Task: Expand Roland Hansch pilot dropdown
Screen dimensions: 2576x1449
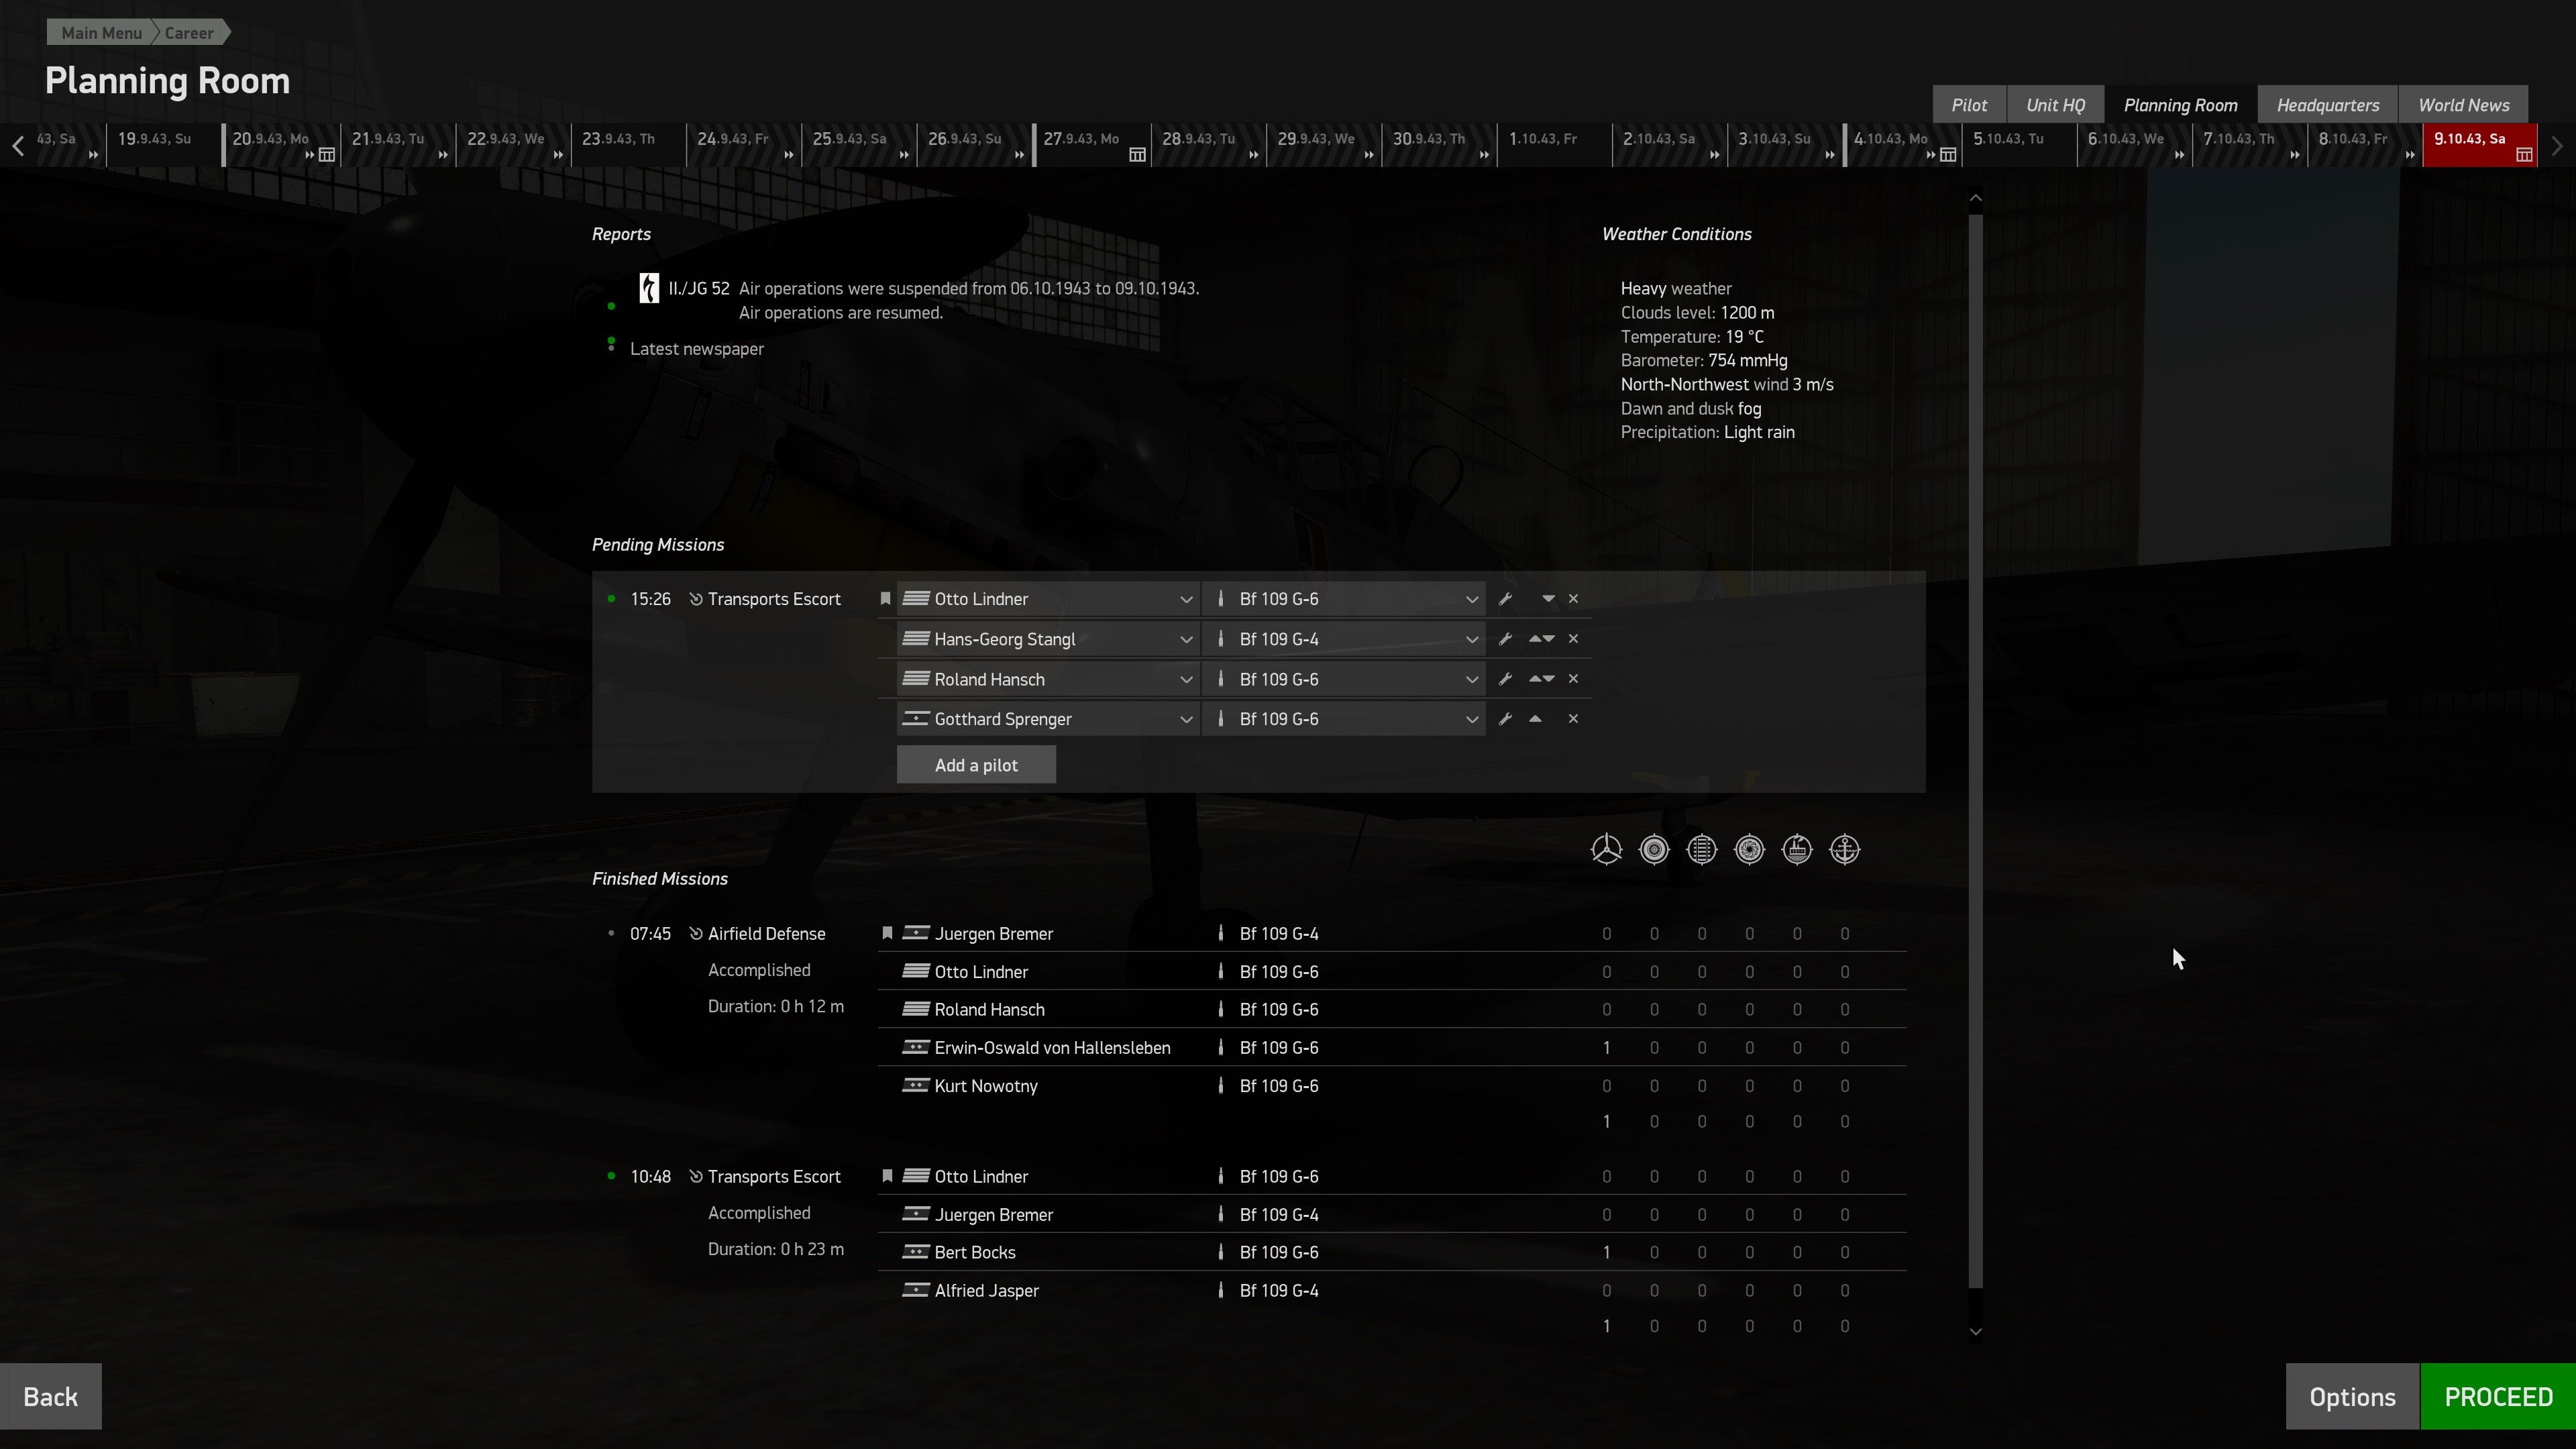Action: (x=1186, y=679)
